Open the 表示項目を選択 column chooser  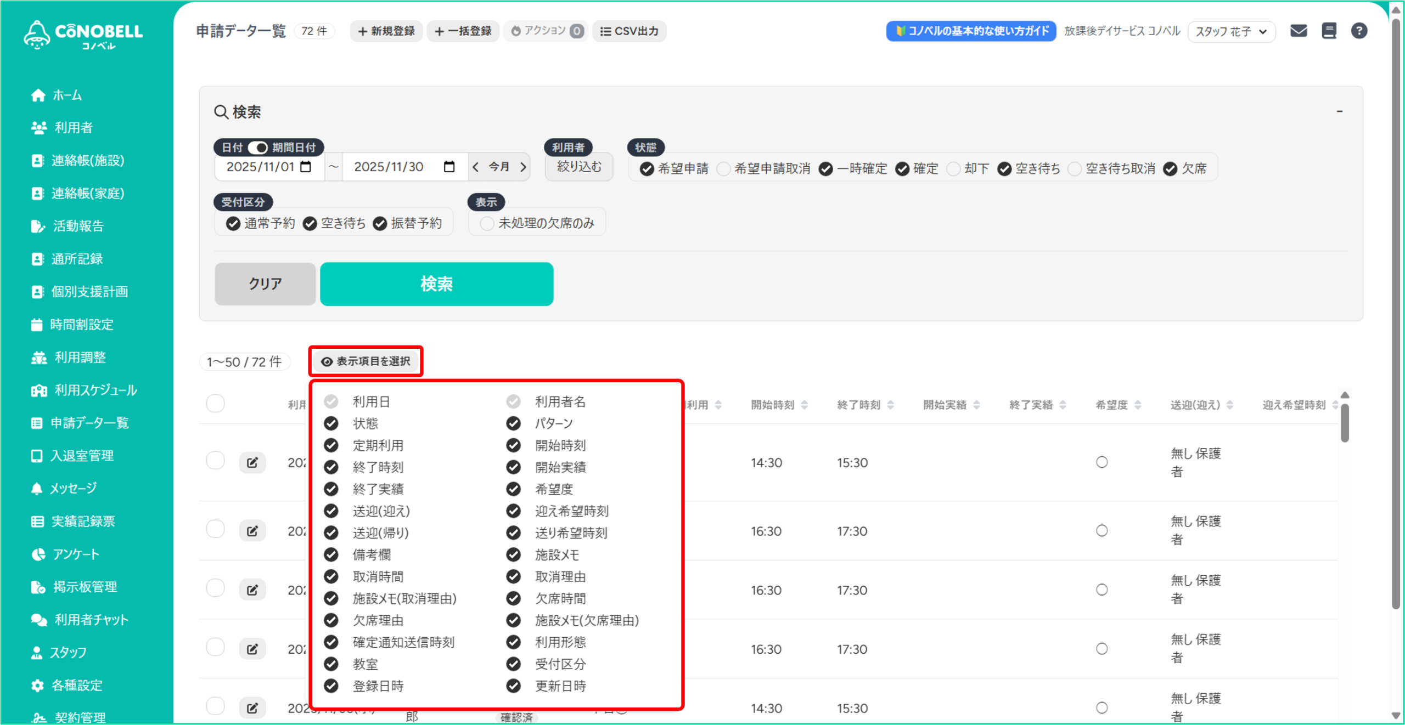pos(366,361)
